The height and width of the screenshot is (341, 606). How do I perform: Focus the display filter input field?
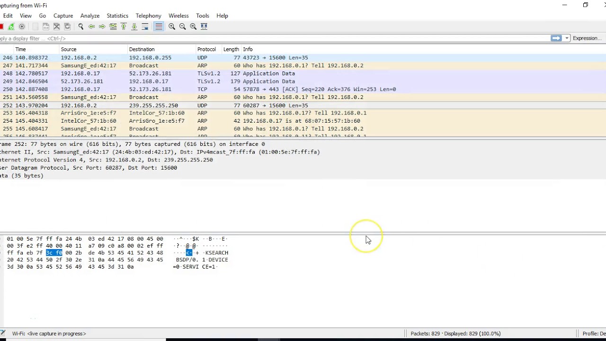[275, 38]
